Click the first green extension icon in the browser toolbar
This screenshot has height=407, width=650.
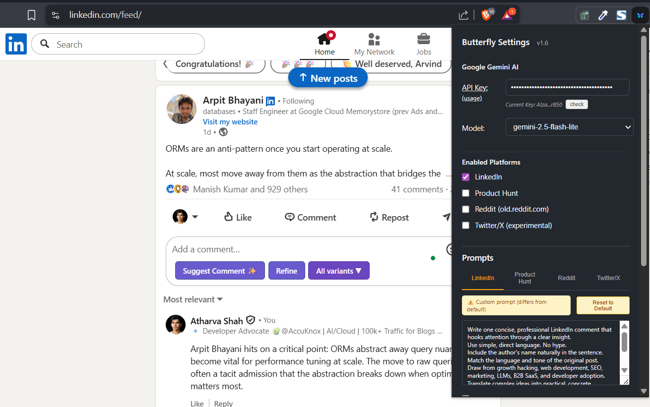(585, 15)
